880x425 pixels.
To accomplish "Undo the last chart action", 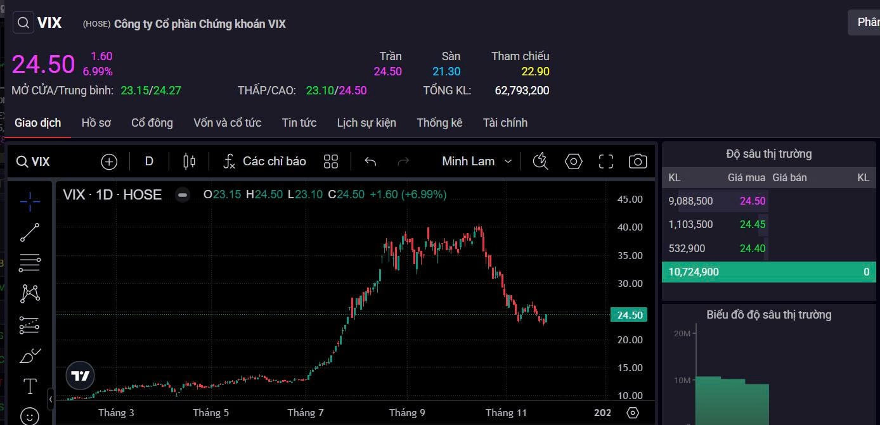I will tap(370, 162).
